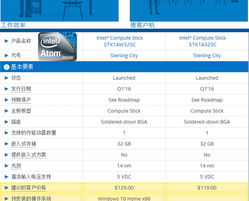Click the $119.00 price cell
This screenshot has width=249, height=201.
coord(207,188)
